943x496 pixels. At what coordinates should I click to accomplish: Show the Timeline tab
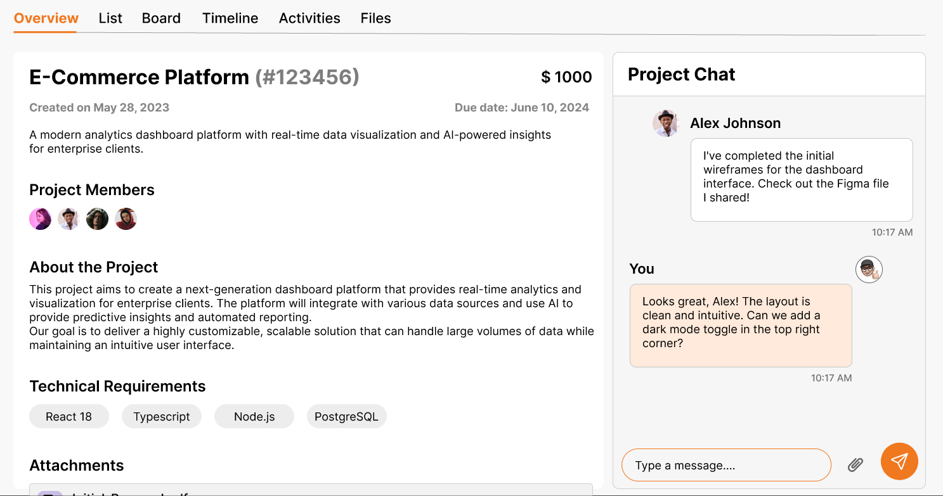[x=230, y=18]
